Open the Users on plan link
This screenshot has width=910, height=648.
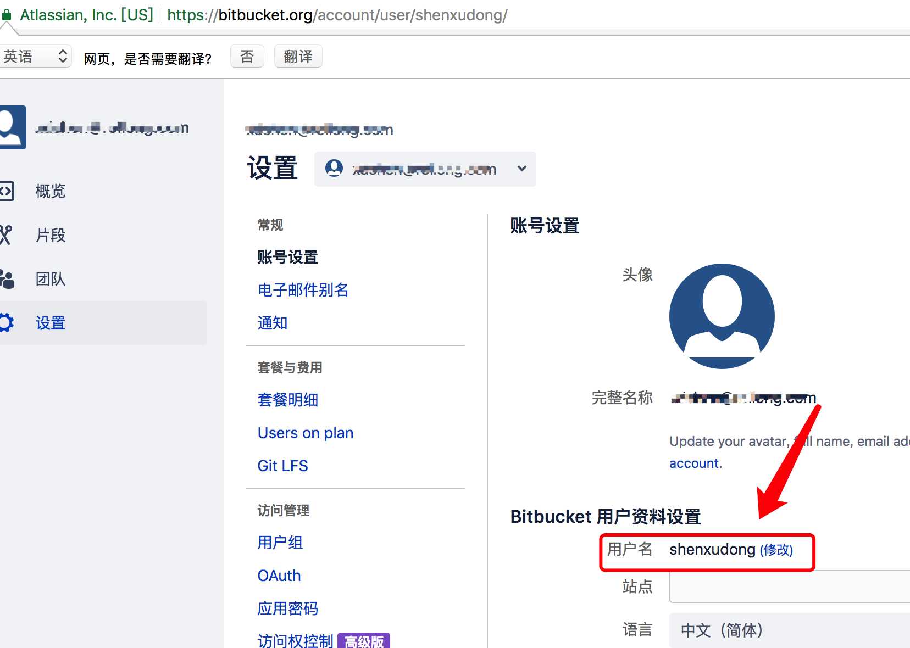coord(306,433)
